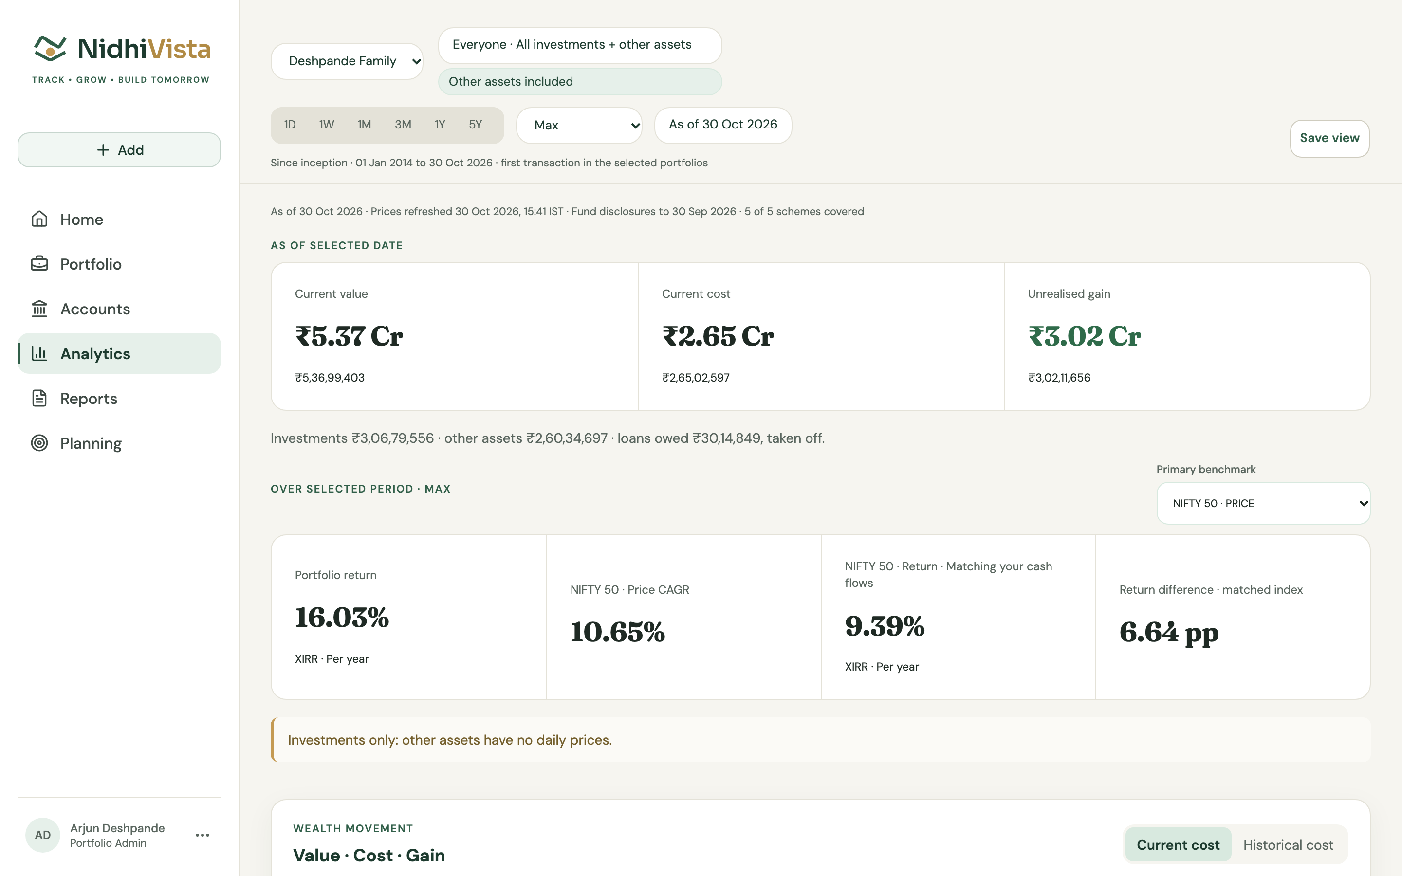Screen dimensions: 1402x876
Task: Click the Reports document icon
Action: [x=39, y=398]
